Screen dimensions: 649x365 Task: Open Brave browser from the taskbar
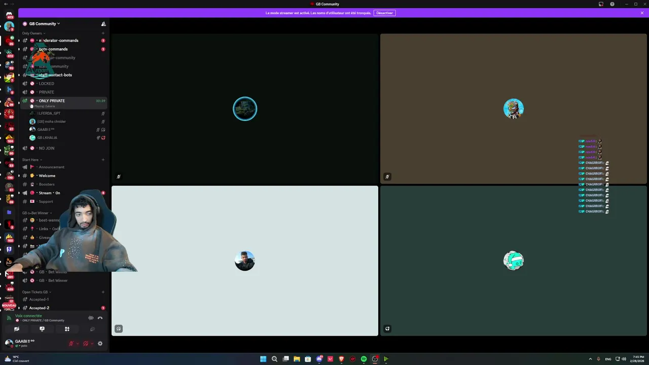341,359
